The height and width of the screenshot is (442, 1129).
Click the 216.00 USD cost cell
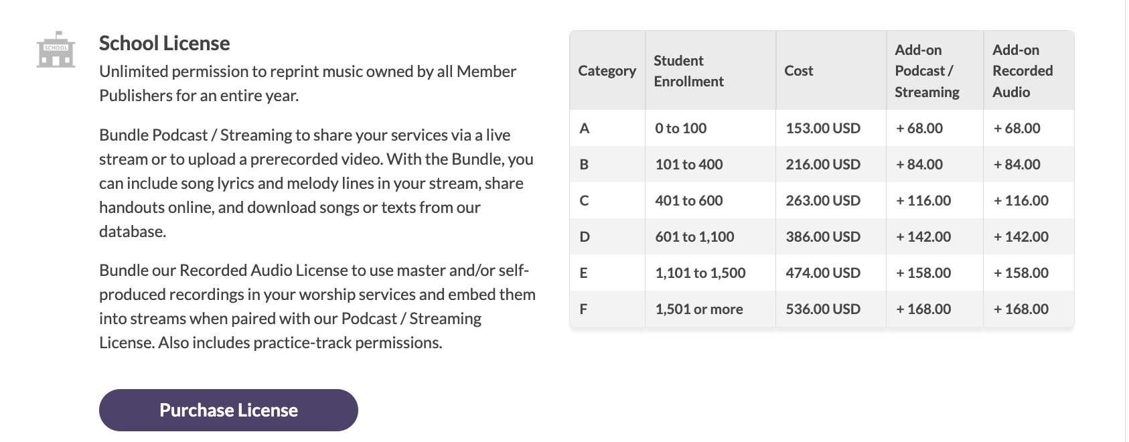(822, 165)
